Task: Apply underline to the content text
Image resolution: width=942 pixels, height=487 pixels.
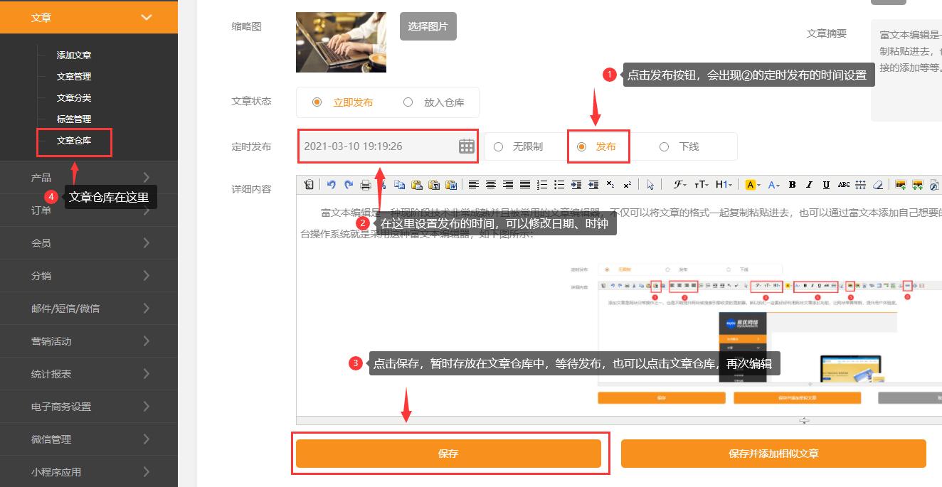Action: (x=827, y=185)
